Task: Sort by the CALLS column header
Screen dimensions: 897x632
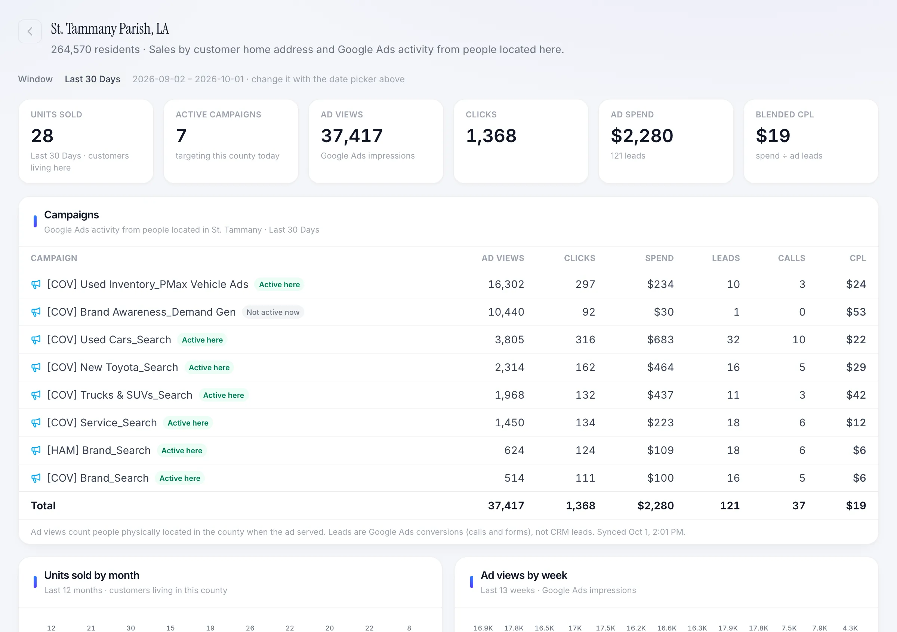Action: coord(792,258)
